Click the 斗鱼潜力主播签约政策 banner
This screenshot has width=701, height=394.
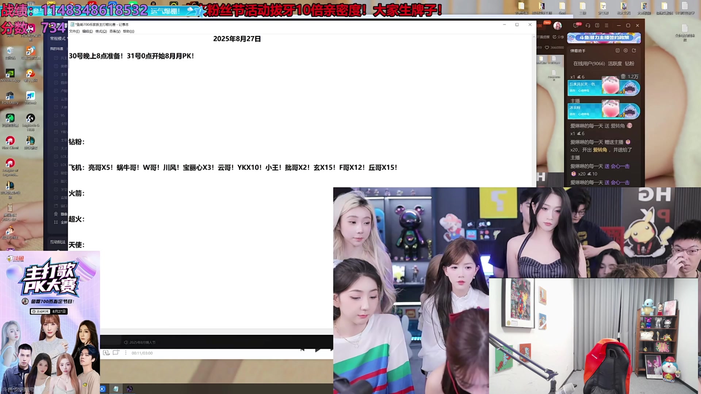click(x=604, y=38)
